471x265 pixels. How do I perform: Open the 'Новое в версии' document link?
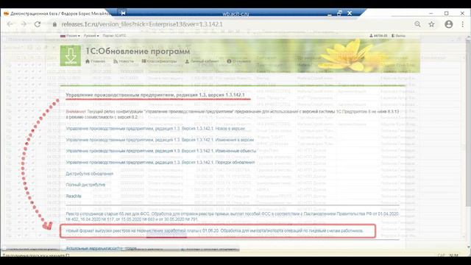coord(155,129)
